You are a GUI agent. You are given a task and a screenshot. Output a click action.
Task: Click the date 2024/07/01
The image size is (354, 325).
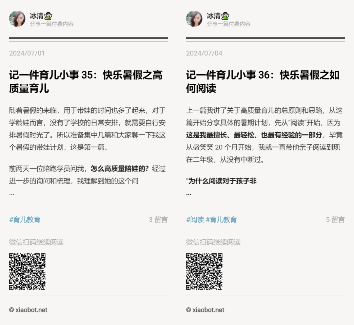point(27,53)
